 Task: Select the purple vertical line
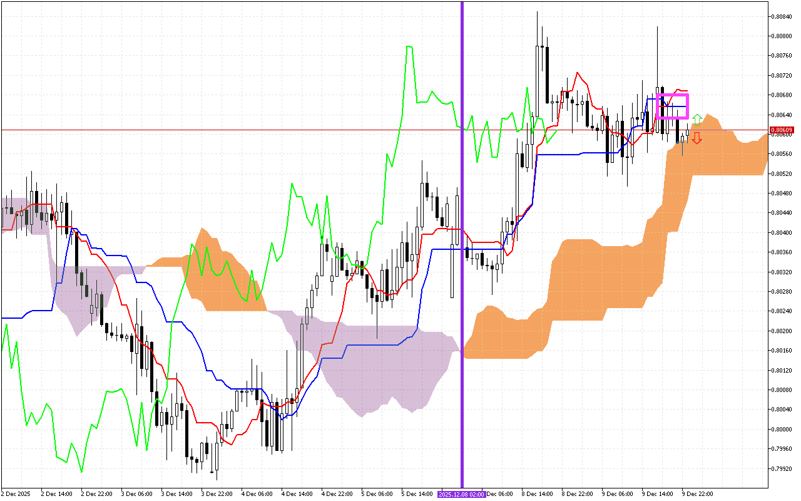[462, 188]
